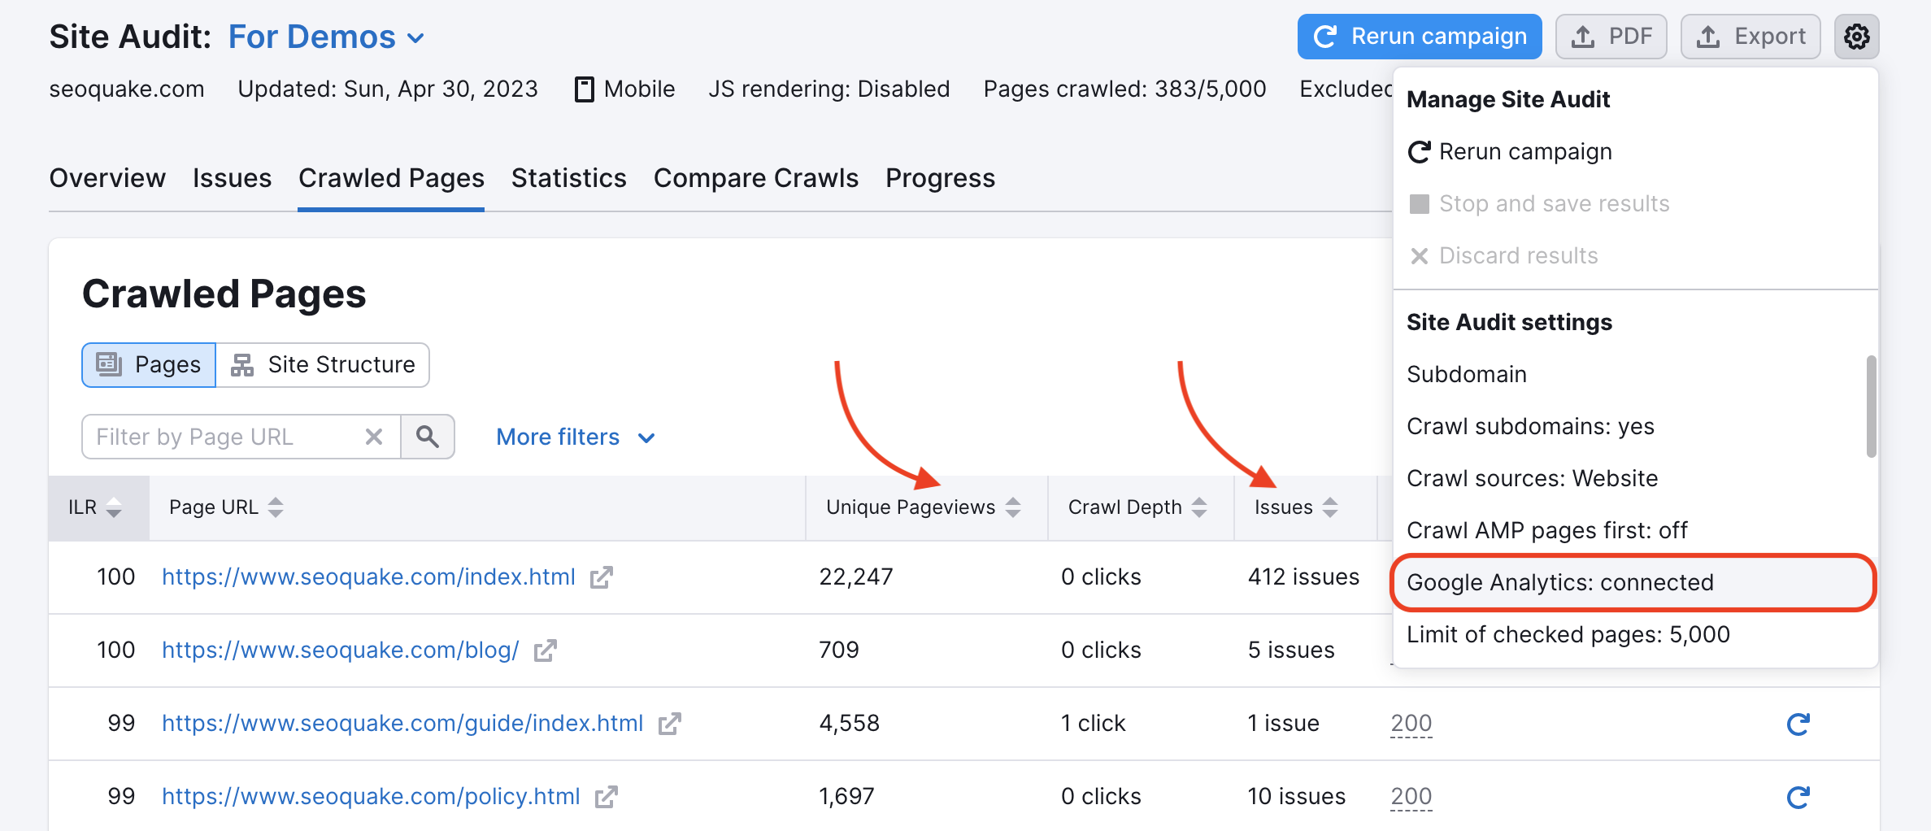Viewport: 1931px width, 831px height.
Task: Select the Pages view toggle
Action: click(148, 364)
